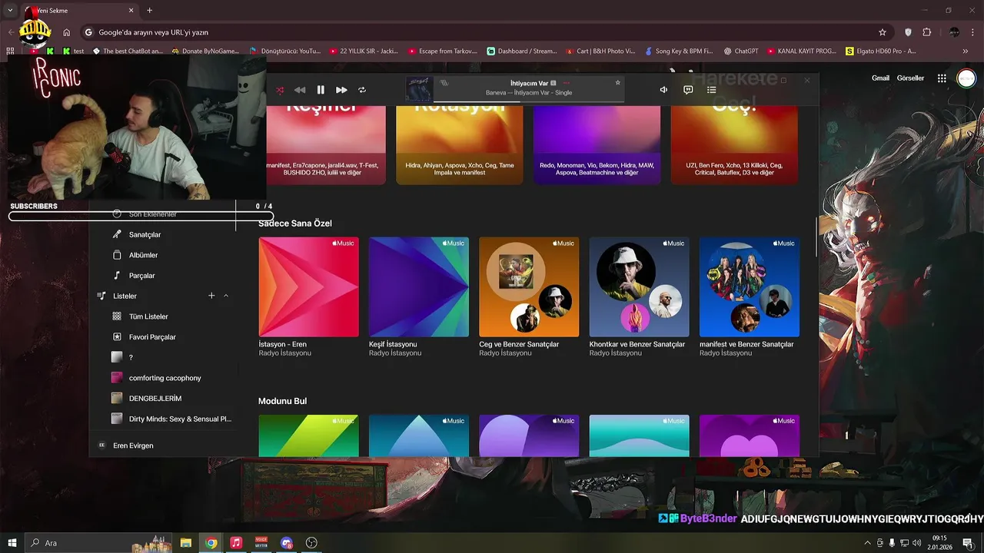Click the volume speaker icon
984x553 pixels.
663,90
